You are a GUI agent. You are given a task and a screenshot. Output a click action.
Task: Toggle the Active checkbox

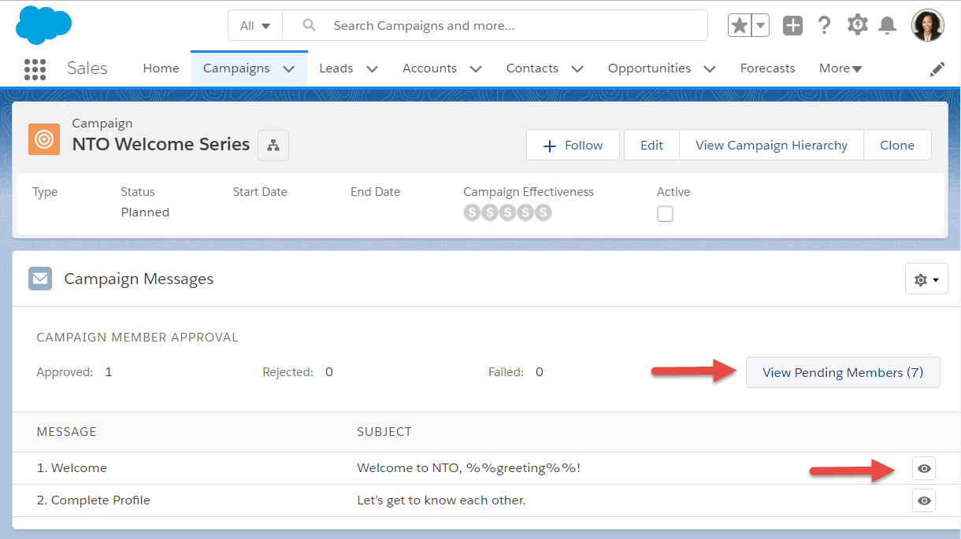click(x=666, y=214)
